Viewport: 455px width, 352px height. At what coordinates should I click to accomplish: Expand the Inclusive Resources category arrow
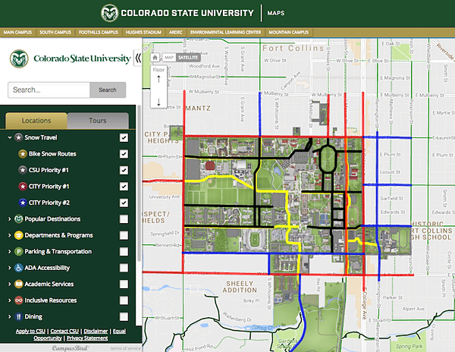click(10, 300)
